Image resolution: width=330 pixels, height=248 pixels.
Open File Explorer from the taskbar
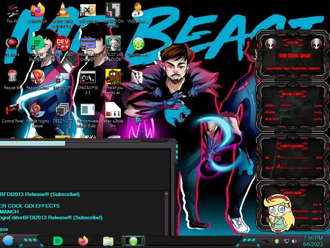pyautogui.click(x=108, y=241)
